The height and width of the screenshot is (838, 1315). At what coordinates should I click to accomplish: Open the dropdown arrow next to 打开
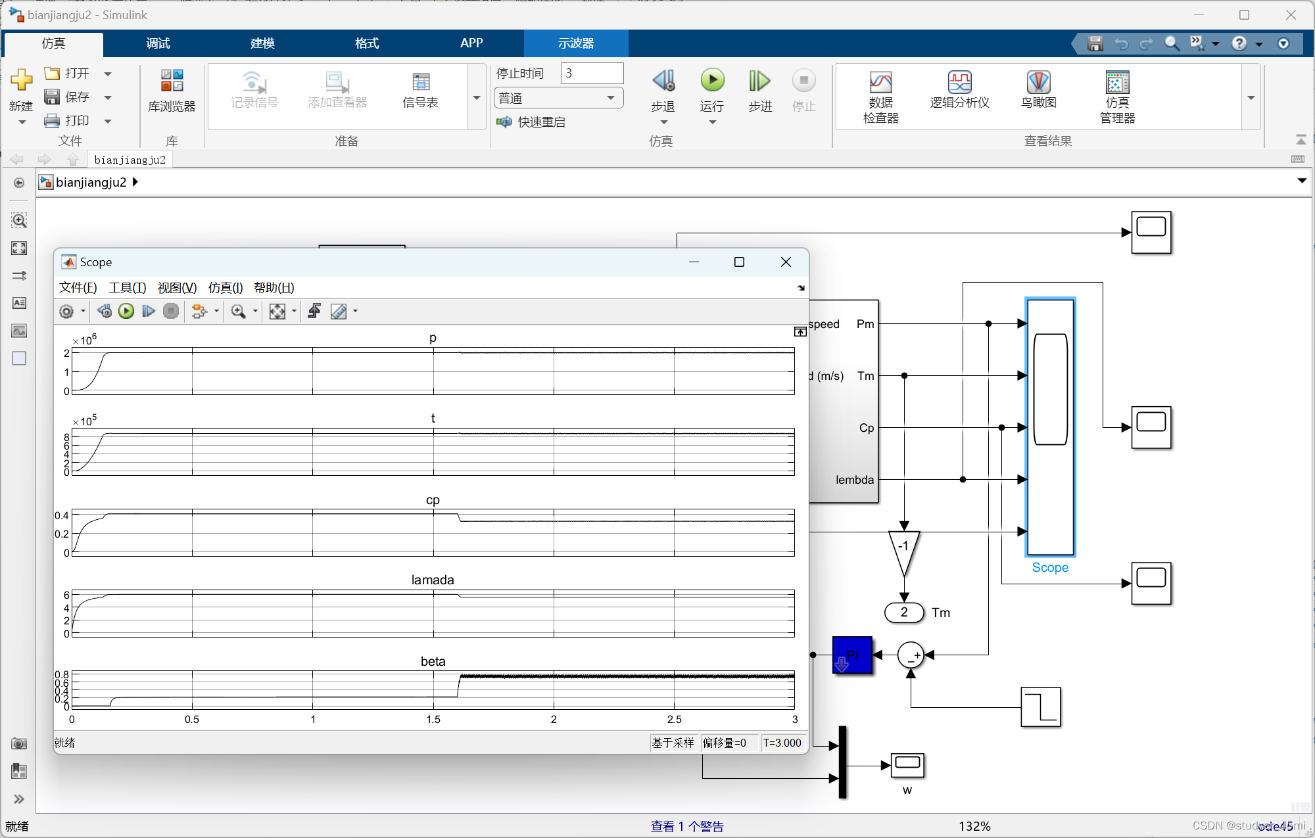click(108, 74)
